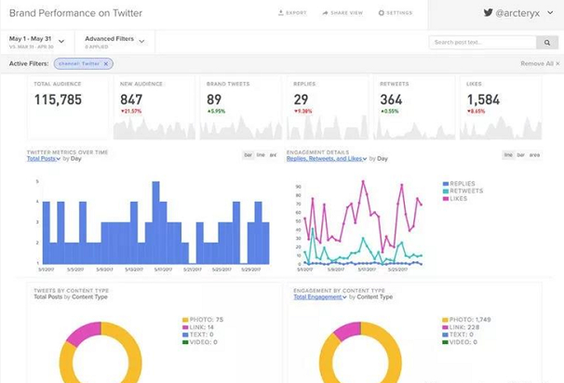Select the Replies 29 card
564x383 pixels.
[x=328, y=108]
